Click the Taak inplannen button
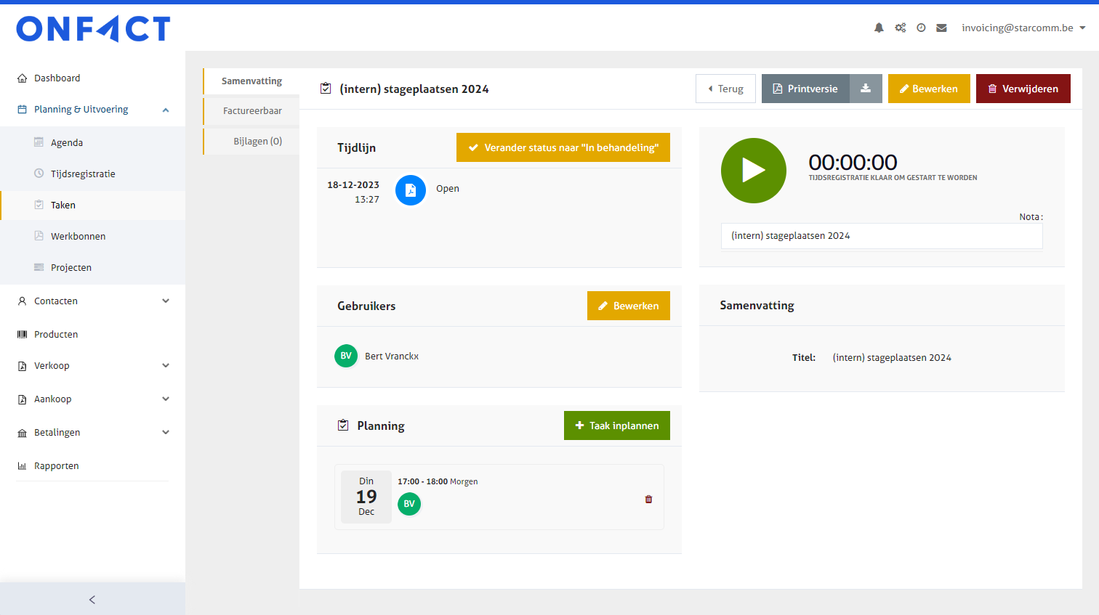This screenshot has width=1099, height=615. click(x=616, y=425)
